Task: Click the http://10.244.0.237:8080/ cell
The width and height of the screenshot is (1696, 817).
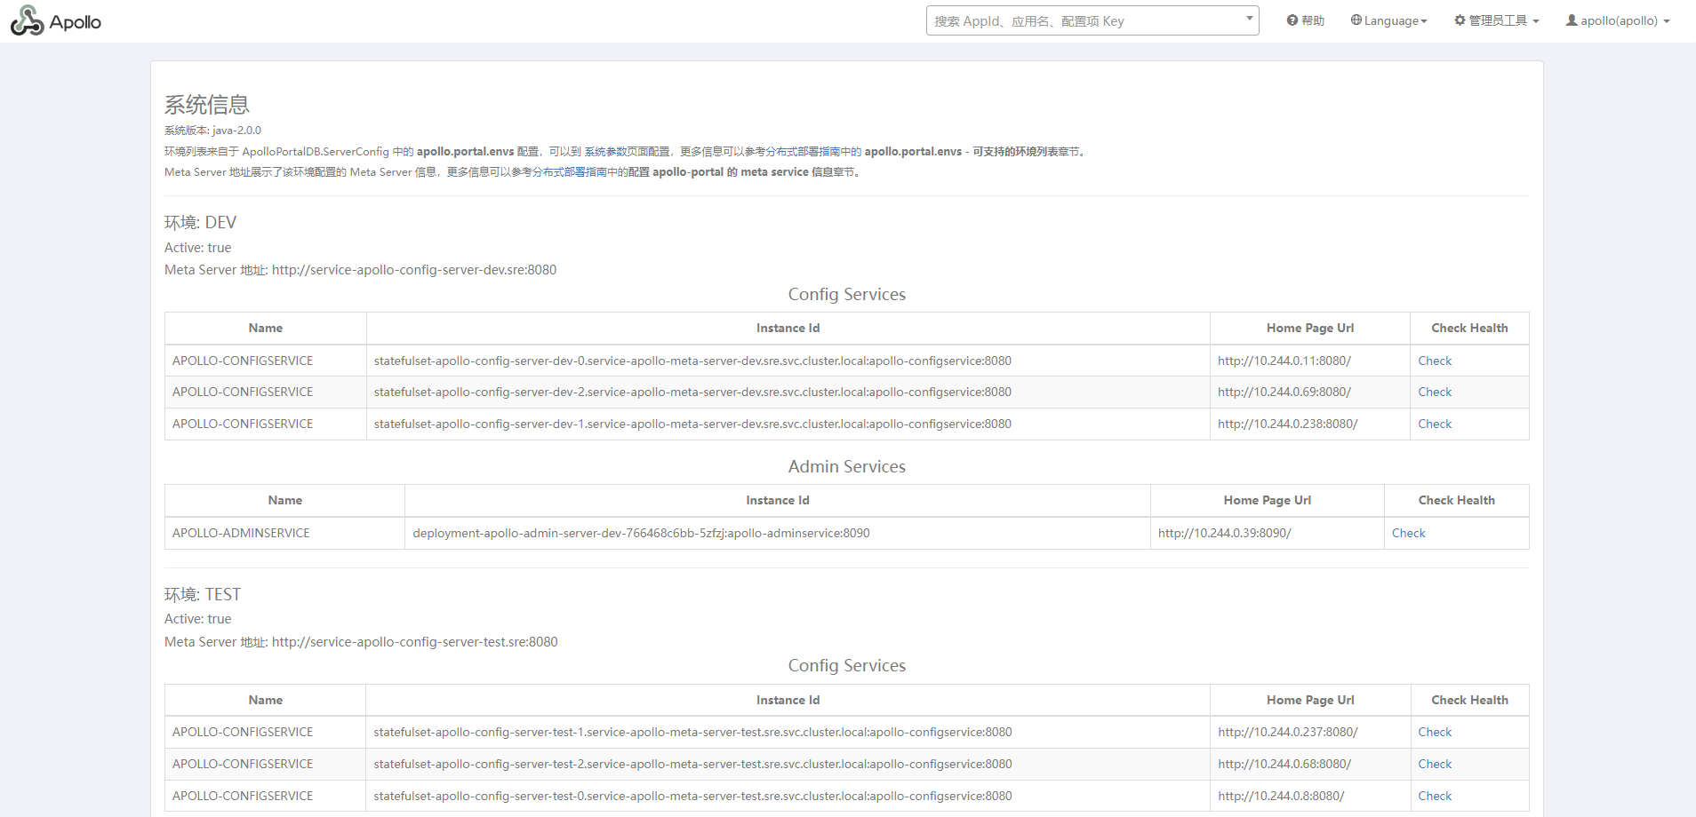Action: 1310,732
